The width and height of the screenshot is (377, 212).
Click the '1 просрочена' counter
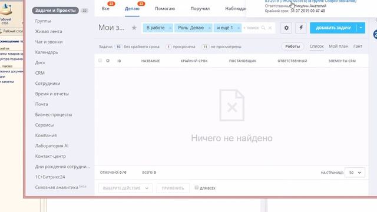click(180, 47)
